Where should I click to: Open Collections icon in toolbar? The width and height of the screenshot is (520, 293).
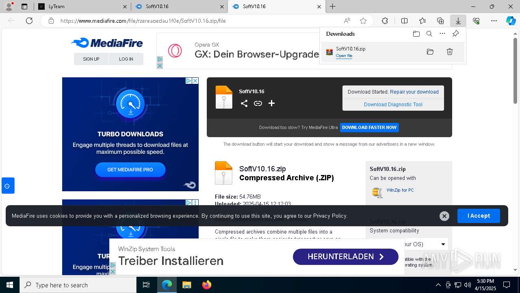pos(440,21)
